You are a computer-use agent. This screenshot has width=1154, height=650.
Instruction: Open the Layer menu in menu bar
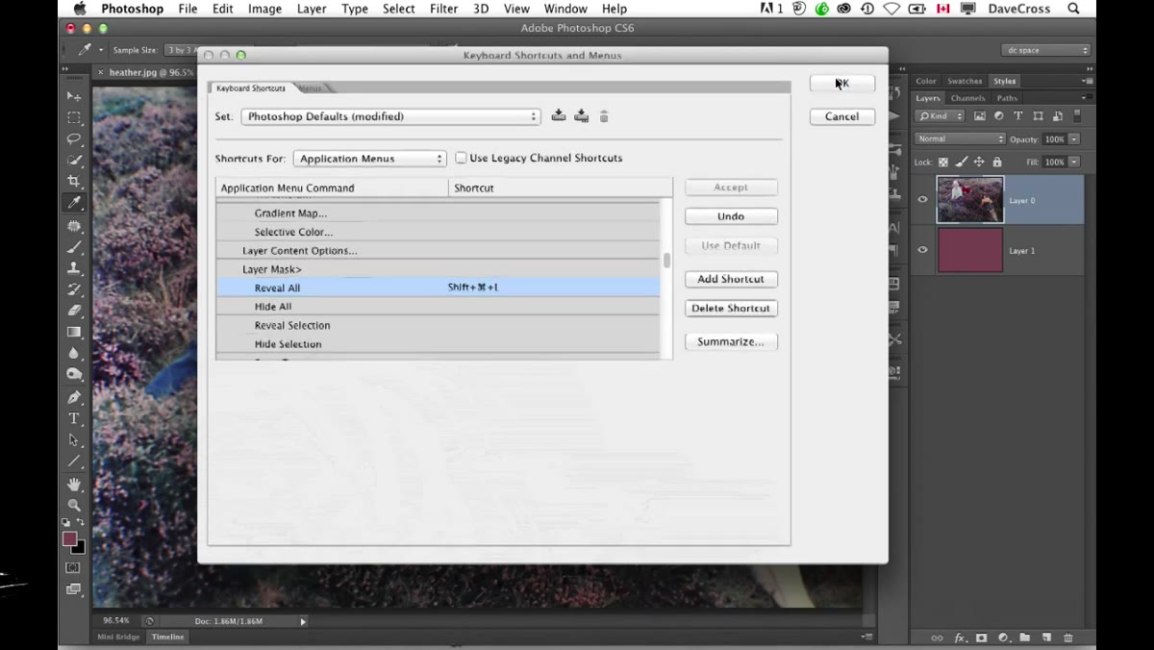[x=312, y=9]
